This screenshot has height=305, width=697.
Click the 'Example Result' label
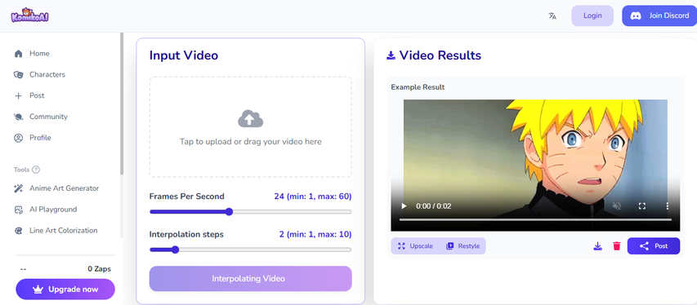418,87
